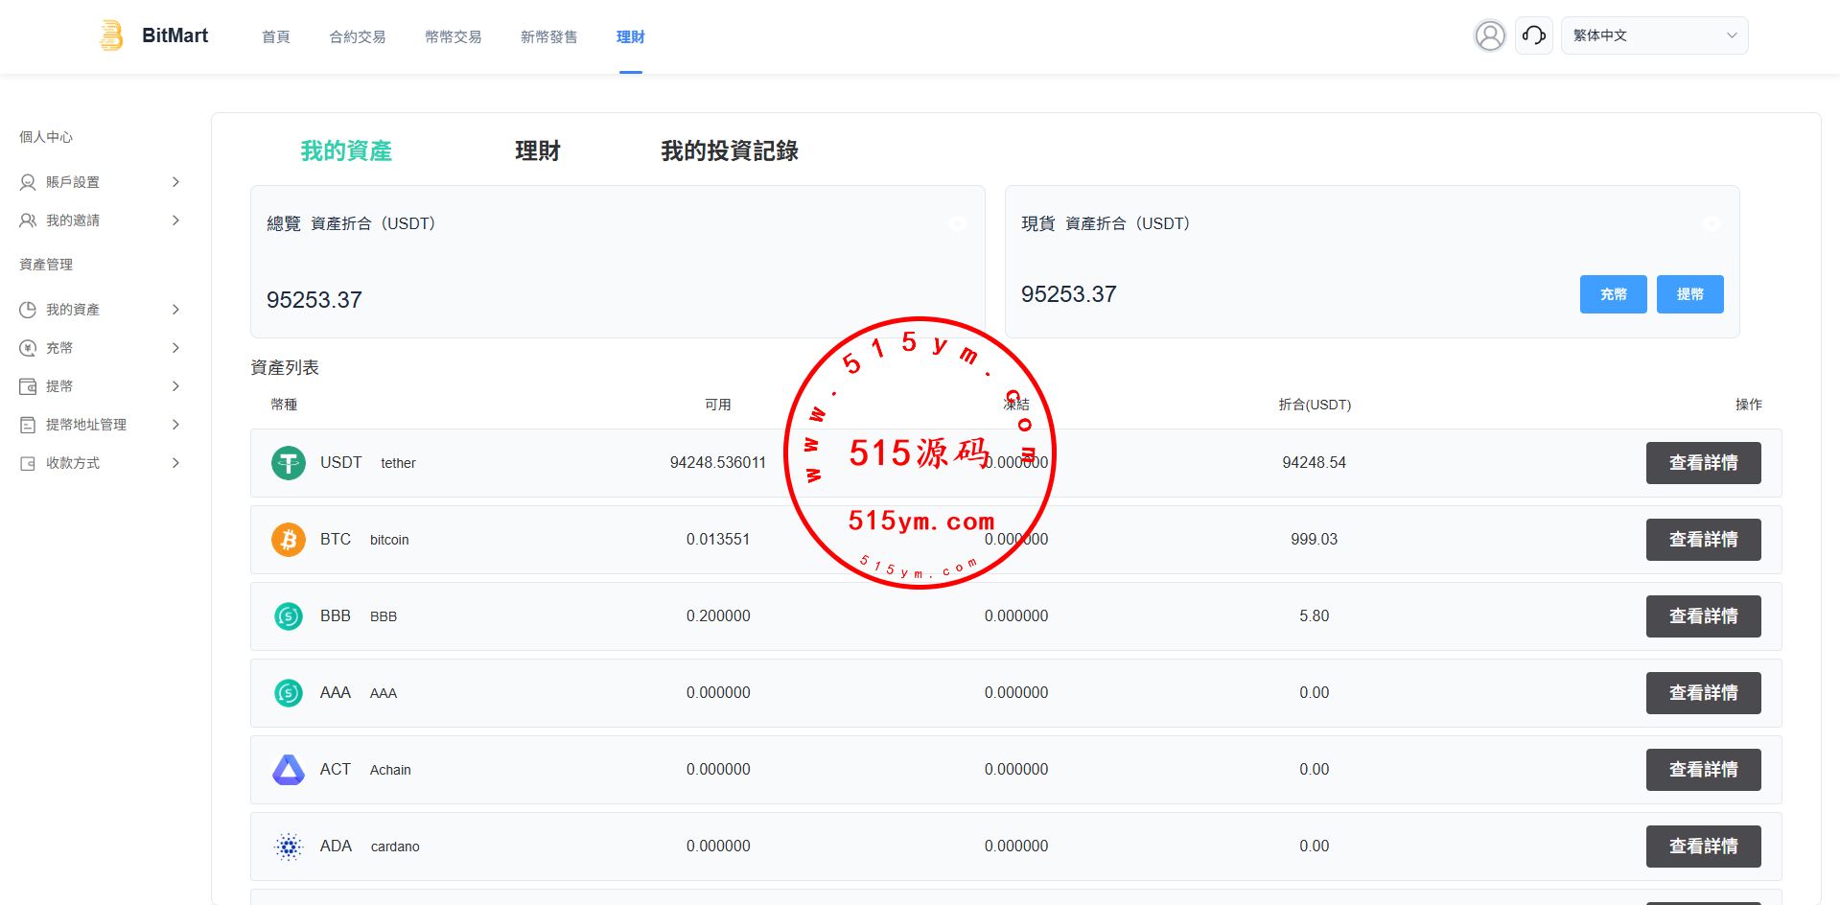Open the user profile avatar icon
The width and height of the screenshot is (1840, 905).
pyautogui.click(x=1489, y=35)
